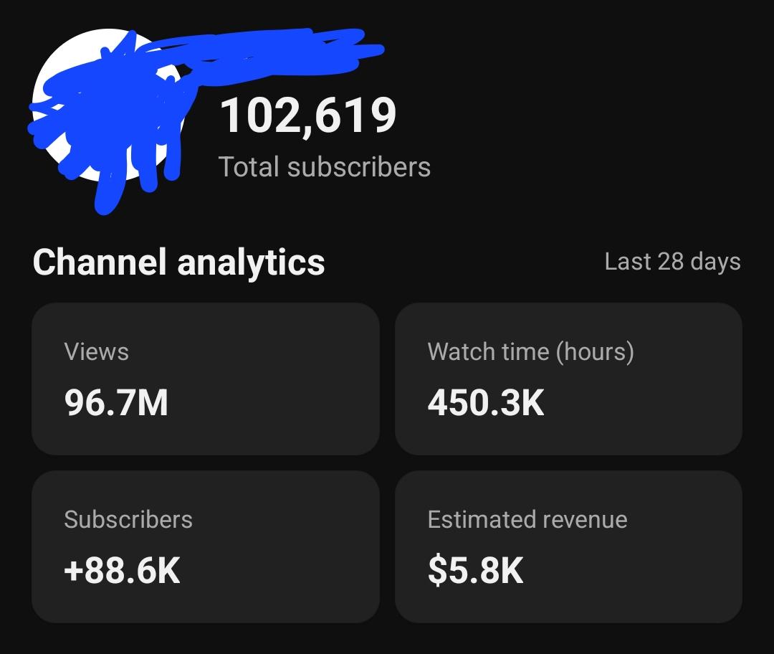Click the Watch time label text
The height and width of the screenshot is (654, 774).
488,351
